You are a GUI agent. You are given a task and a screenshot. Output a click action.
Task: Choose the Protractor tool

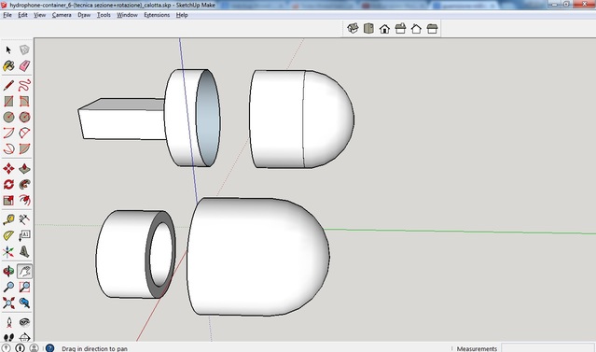pos(8,235)
